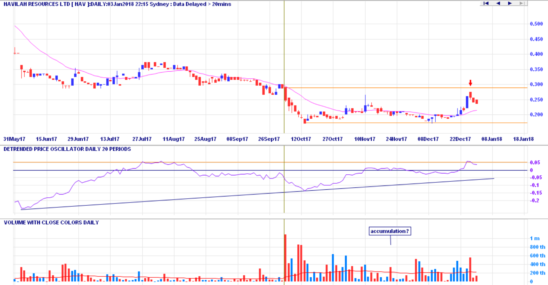
Task: Click the 1 m volume axis value
Action: [535, 239]
